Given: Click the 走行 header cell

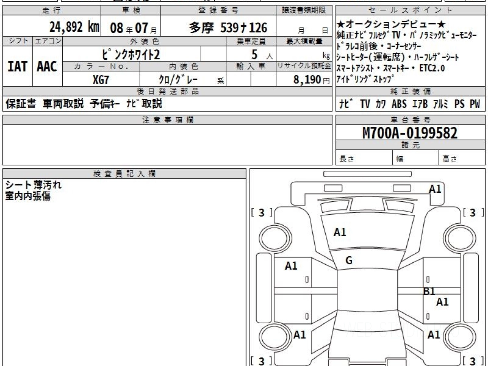Looking at the screenshot, I should tap(51, 11).
